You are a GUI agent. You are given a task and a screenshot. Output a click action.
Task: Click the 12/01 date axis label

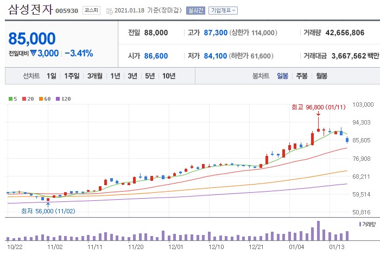click(176, 247)
